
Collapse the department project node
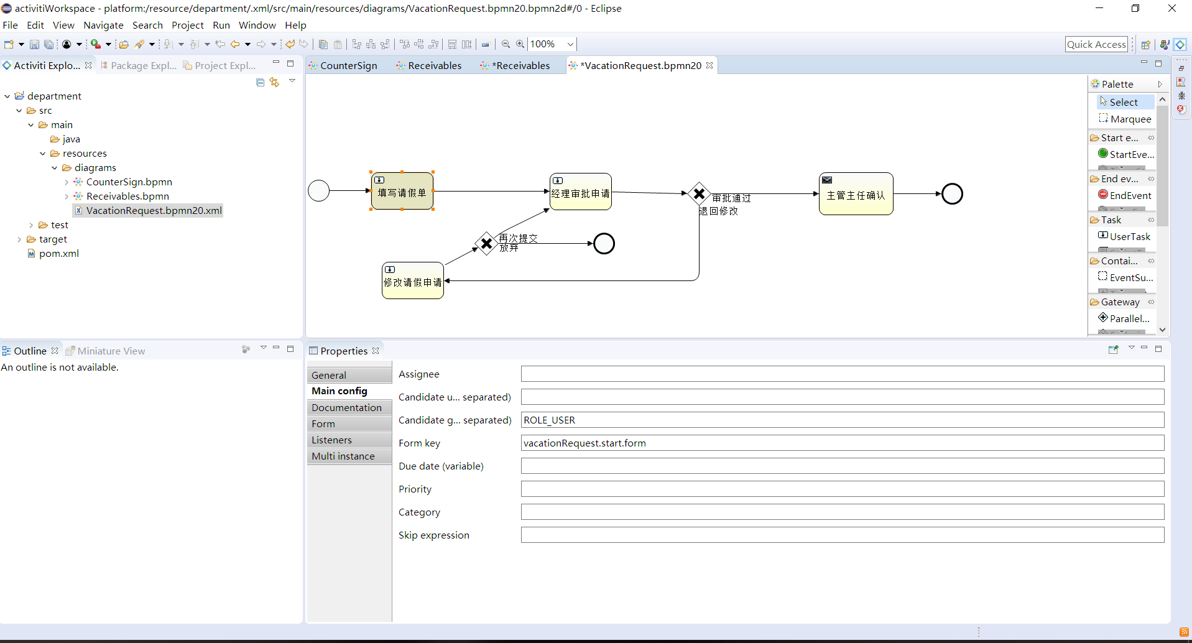click(x=7, y=96)
